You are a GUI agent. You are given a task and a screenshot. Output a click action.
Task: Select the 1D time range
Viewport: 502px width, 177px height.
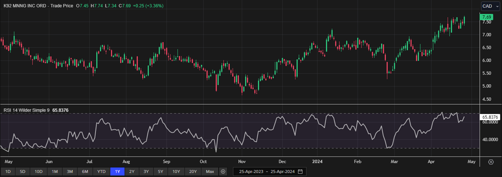pos(8,171)
